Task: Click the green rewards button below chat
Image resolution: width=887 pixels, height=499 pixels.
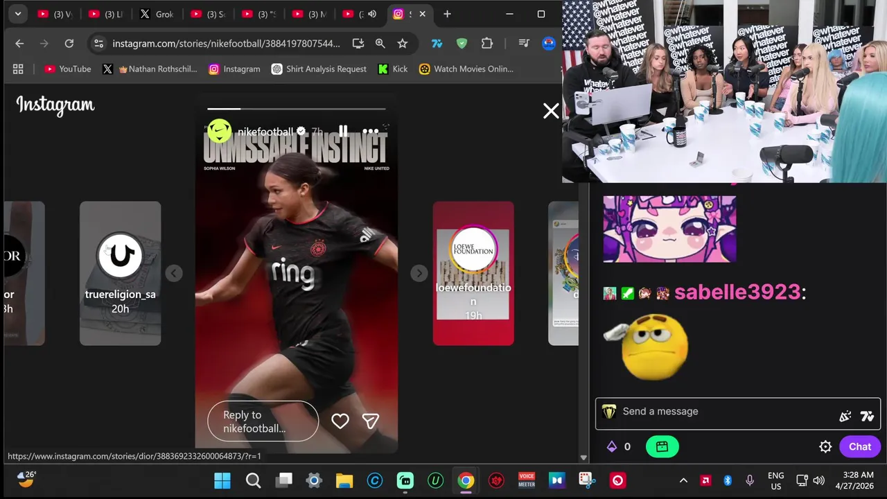Action: (662, 447)
